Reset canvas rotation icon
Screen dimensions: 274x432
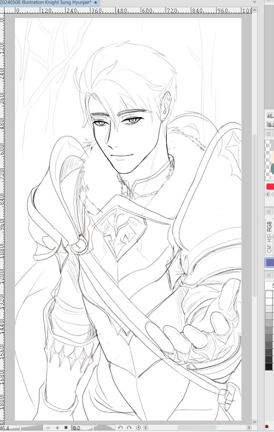click(138, 427)
